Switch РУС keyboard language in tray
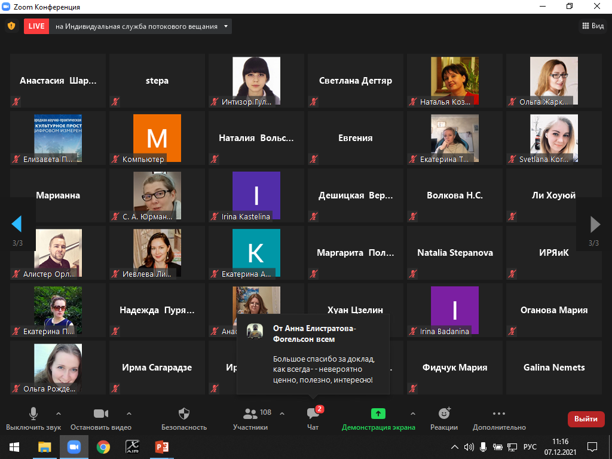The image size is (612, 459). (530, 447)
